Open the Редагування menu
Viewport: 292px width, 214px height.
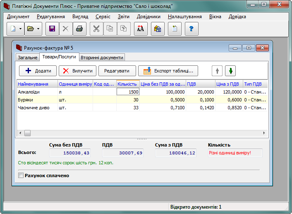pos(50,17)
